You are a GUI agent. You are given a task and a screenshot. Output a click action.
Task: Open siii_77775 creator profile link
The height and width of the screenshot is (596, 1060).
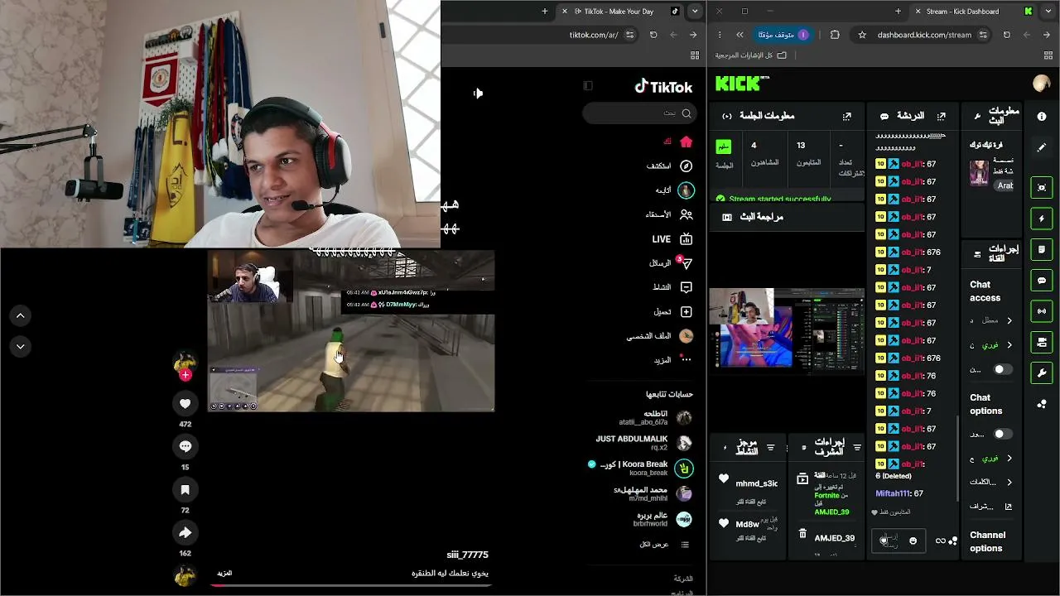point(467,555)
